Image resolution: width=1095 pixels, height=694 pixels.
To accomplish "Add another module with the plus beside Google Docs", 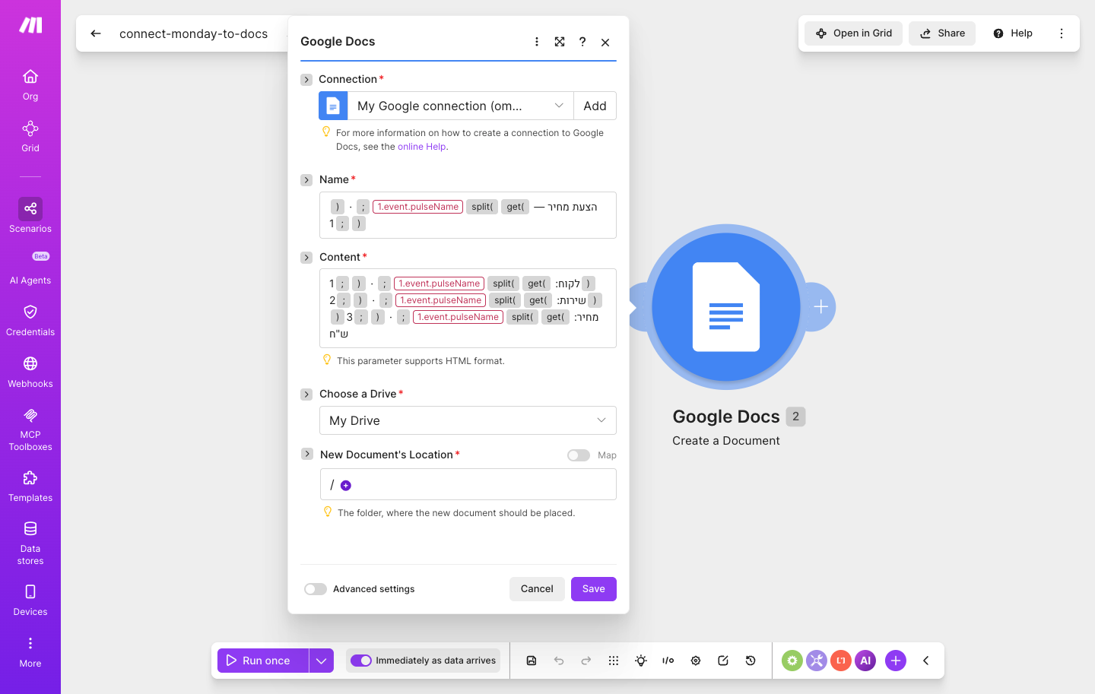I will (820, 307).
